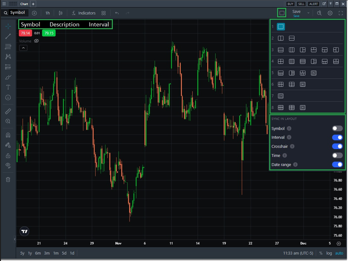Pick the ruler measure tool
348x261 pixels.
(x=8, y=111)
